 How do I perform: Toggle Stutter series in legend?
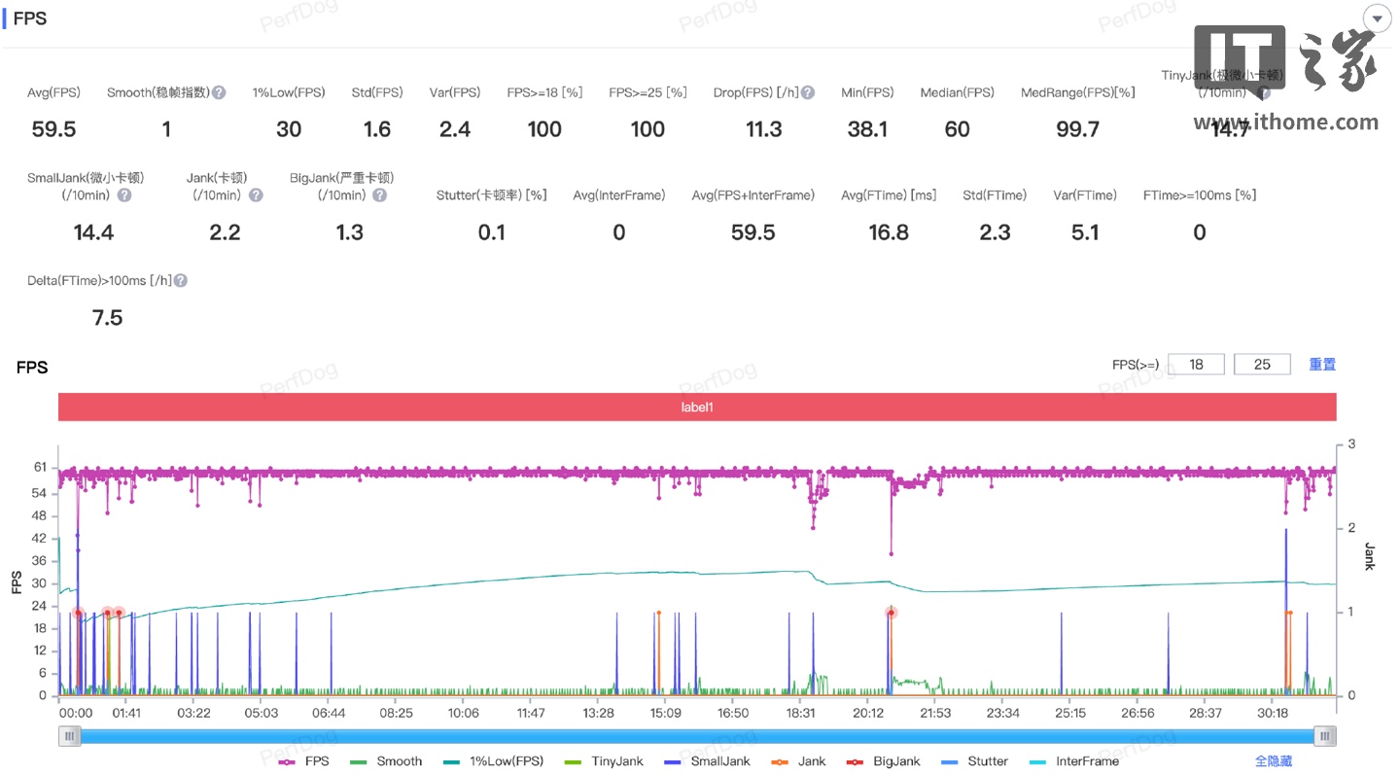click(x=974, y=761)
